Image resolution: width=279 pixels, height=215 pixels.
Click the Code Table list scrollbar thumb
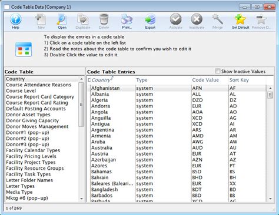point(81,105)
